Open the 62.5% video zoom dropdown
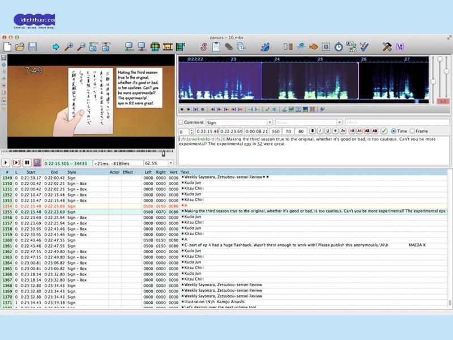Viewport: 453px width, 340px height. point(170,163)
